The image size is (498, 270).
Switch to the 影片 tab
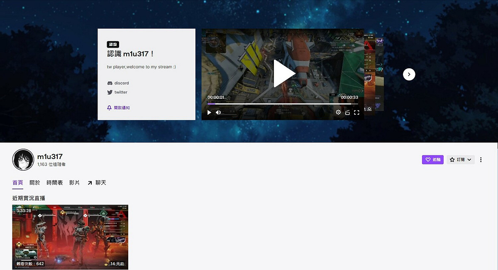pos(75,183)
